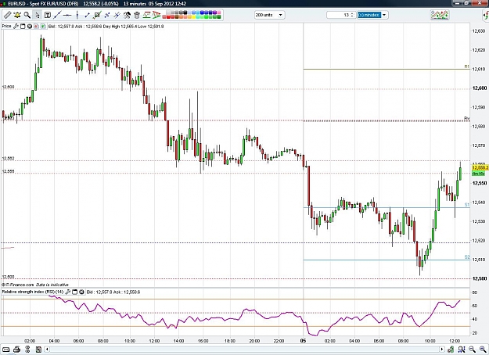Click the RSI panel window icon
This screenshot has height=355, width=489.
tap(74, 292)
